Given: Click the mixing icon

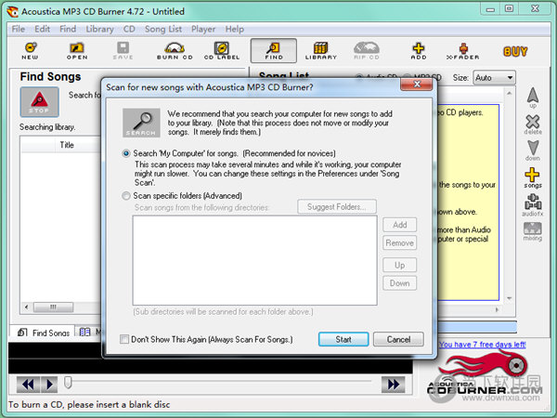Looking at the screenshot, I should click(533, 231).
